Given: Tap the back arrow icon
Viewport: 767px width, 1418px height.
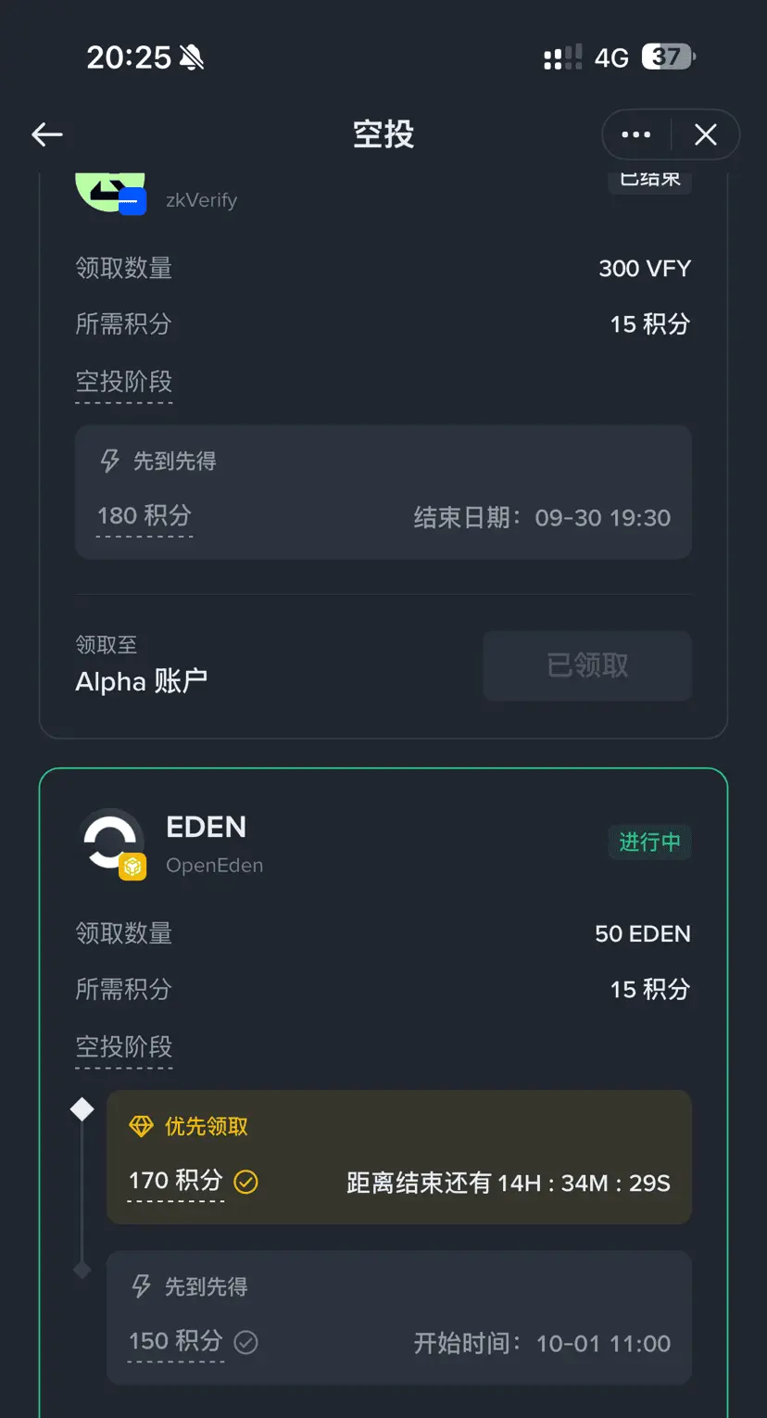Looking at the screenshot, I should click(47, 135).
